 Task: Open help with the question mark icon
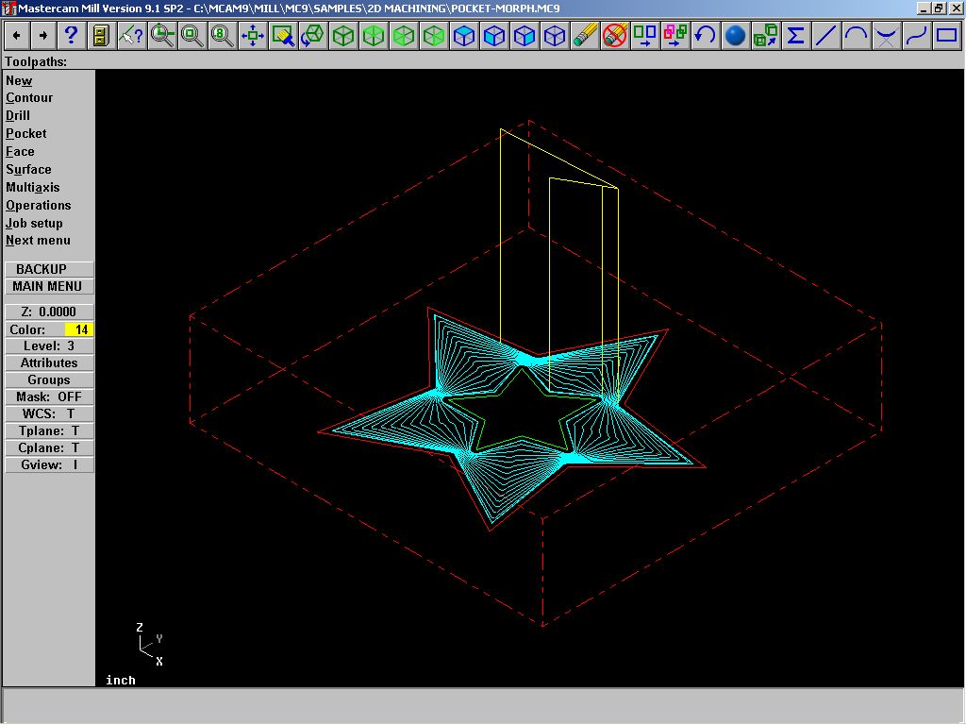coord(72,36)
